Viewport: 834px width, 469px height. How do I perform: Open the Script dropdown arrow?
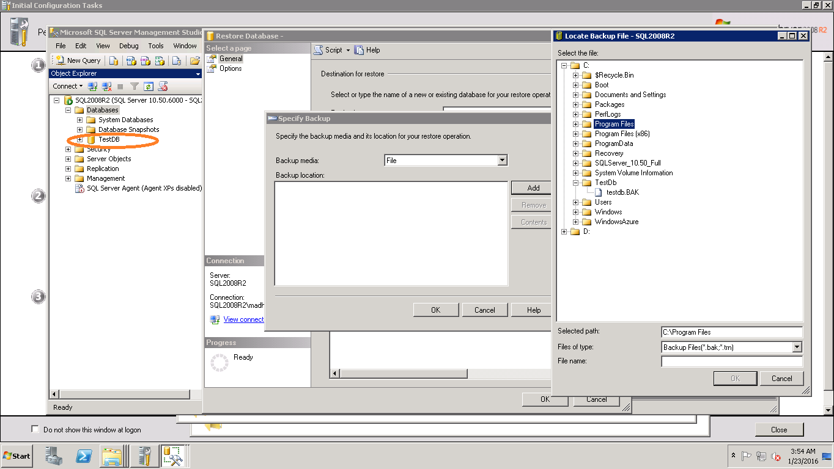point(348,50)
